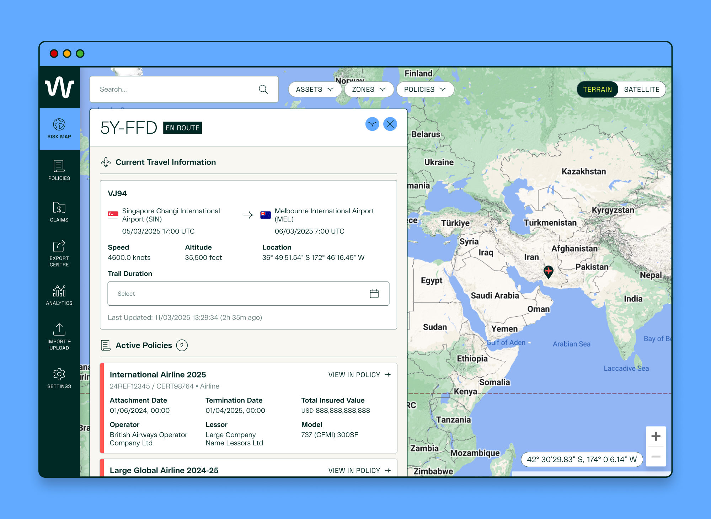This screenshot has width=711, height=519.
Task: Switch map to Satellite view
Action: 642,90
